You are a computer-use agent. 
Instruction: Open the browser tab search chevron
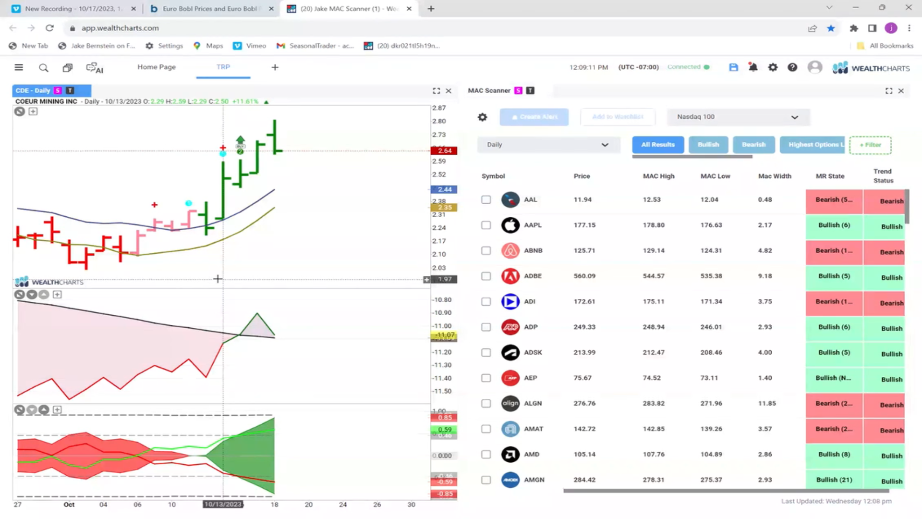[x=829, y=8]
